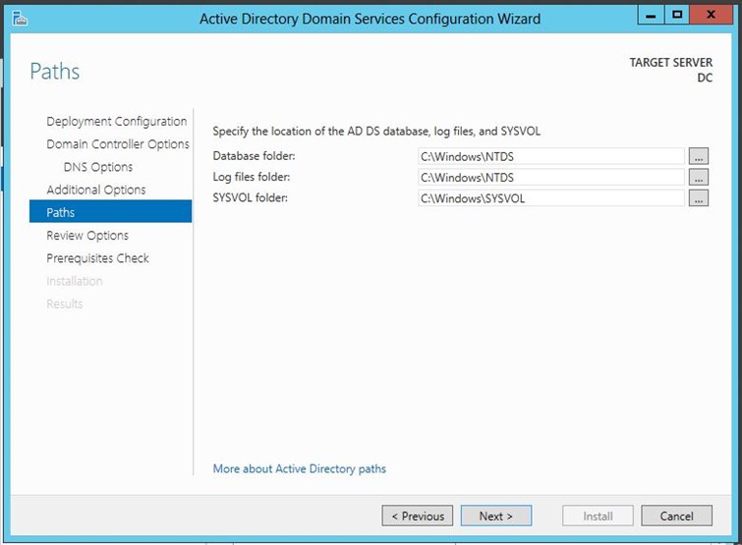
Task: Browse for the Log files folder location
Action: tap(699, 178)
